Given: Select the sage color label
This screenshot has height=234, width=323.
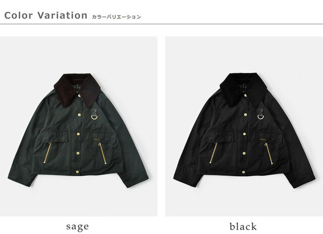Looking at the screenshot, I should (77, 226).
